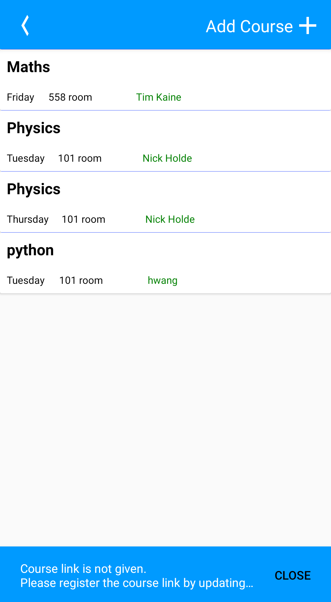This screenshot has width=331, height=602.
Task: Select the Add Course label
Action: tap(249, 26)
